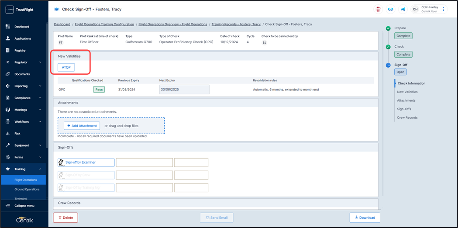458x228 pixels.
Task: Click the Add Attachment button
Action: coord(82,126)
